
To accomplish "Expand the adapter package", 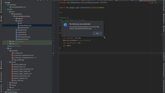I will 14,19.
